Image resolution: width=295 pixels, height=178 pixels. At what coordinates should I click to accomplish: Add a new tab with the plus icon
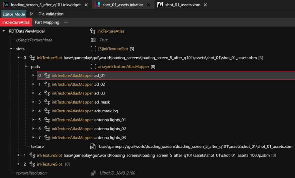pyautogui.click(x=66, y=22)
